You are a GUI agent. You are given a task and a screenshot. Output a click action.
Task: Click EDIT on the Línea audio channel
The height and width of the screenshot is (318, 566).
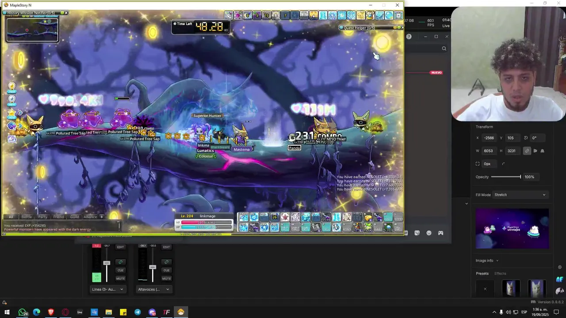point(120,247)
